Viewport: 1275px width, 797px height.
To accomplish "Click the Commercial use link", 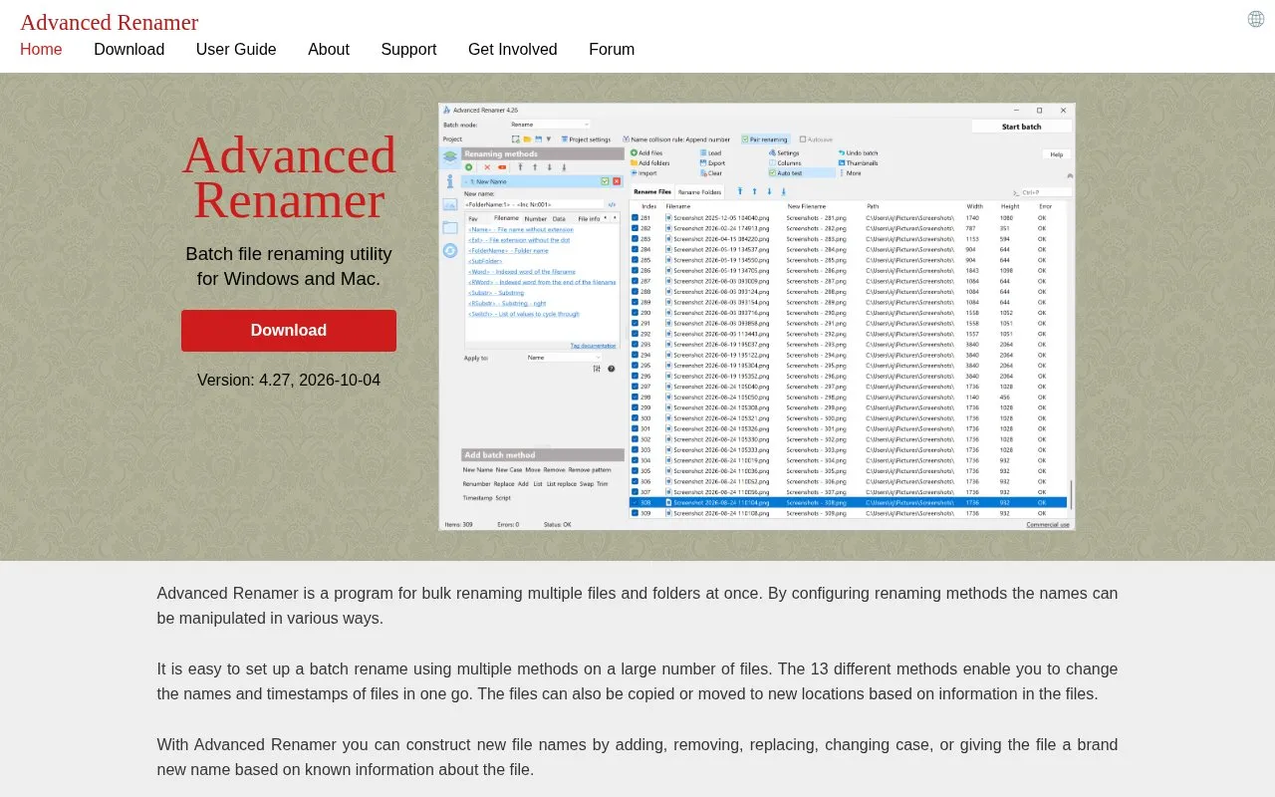I will (1048, 525).
